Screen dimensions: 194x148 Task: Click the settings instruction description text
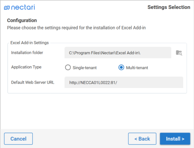point(76,28)
